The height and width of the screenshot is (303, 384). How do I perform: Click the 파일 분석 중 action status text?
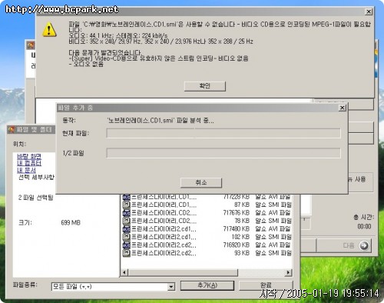click(x=161, y=120)
